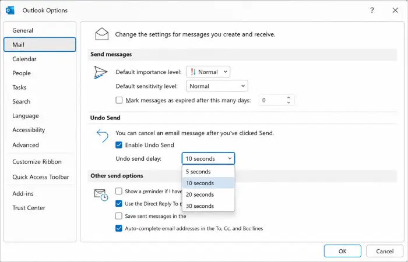Switch to Language settings
Viewport: 408px width, 262px height.
pyautogui.click(x=40, y=116)
